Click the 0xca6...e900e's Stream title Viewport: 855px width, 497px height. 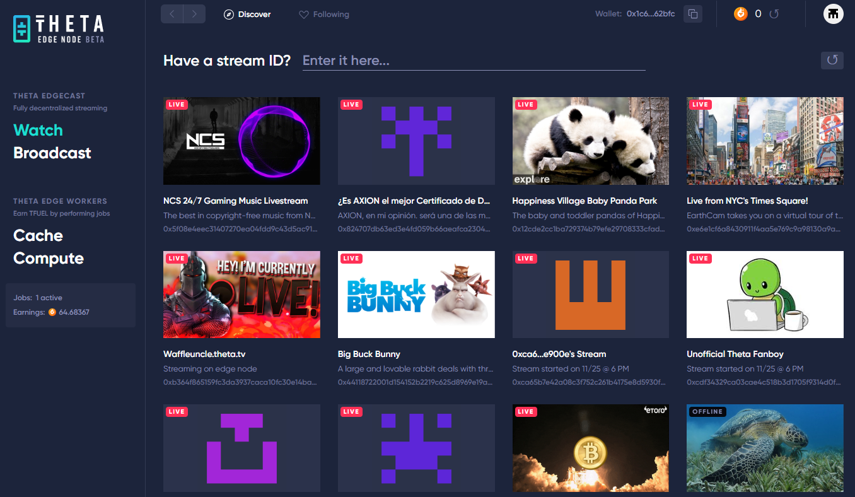pyautogui.click(x=559, y=354)
